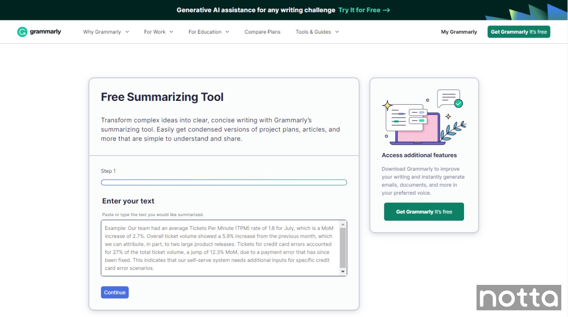
Task: Click Get Grammarly in the sidebar card
Action: [x=424, y=211]
